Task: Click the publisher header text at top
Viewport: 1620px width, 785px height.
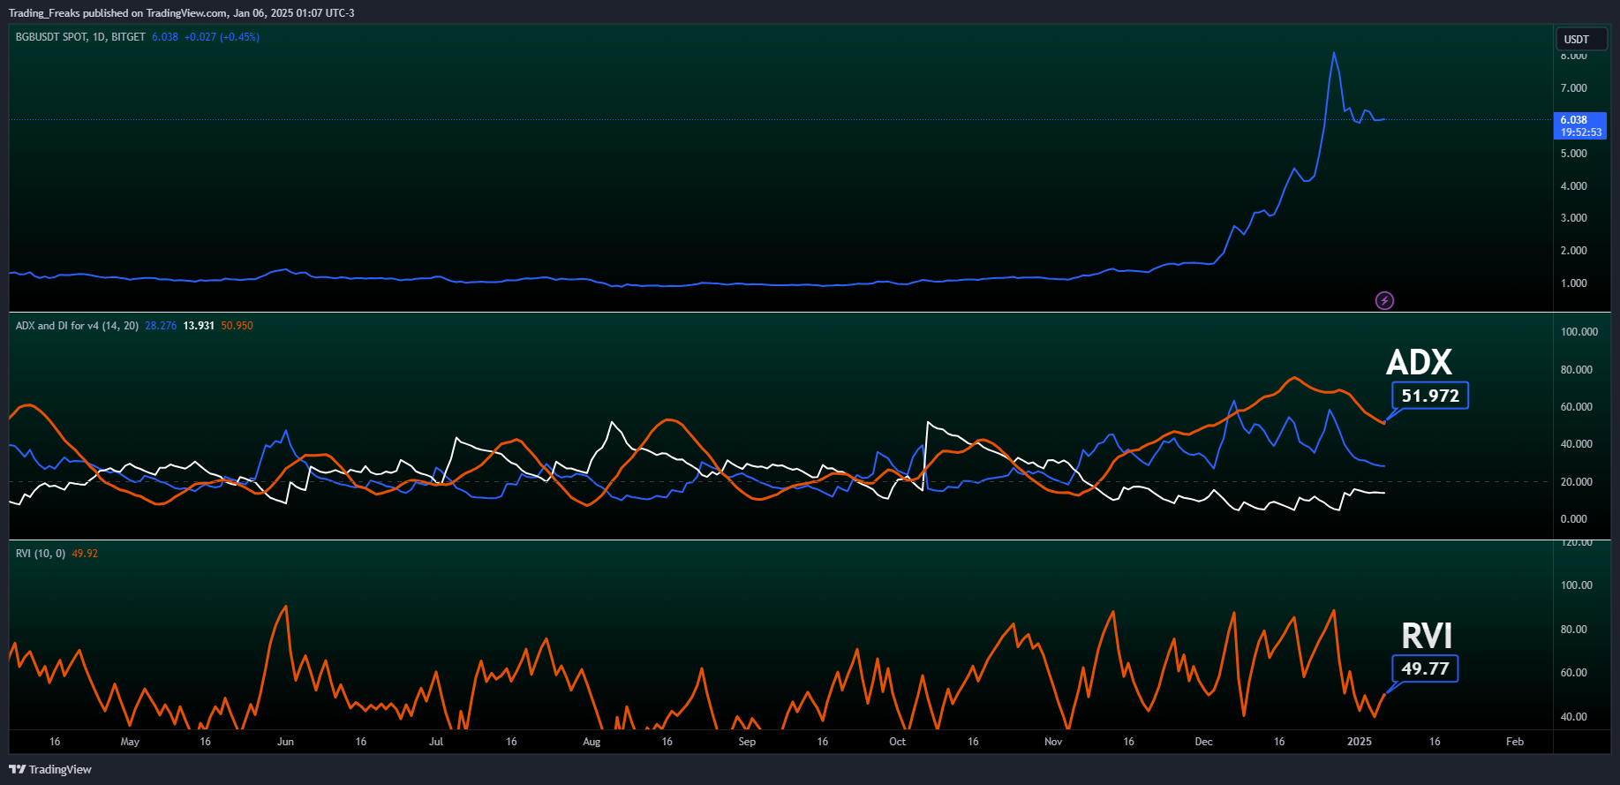Action: pyautogui.click(x=182, y=13)
